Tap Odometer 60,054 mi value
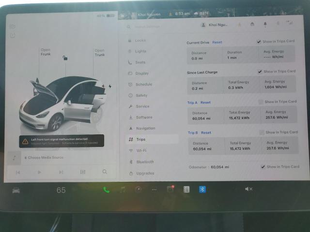Image resolution: width=310 pixels, height=232 pixels. 219,167
